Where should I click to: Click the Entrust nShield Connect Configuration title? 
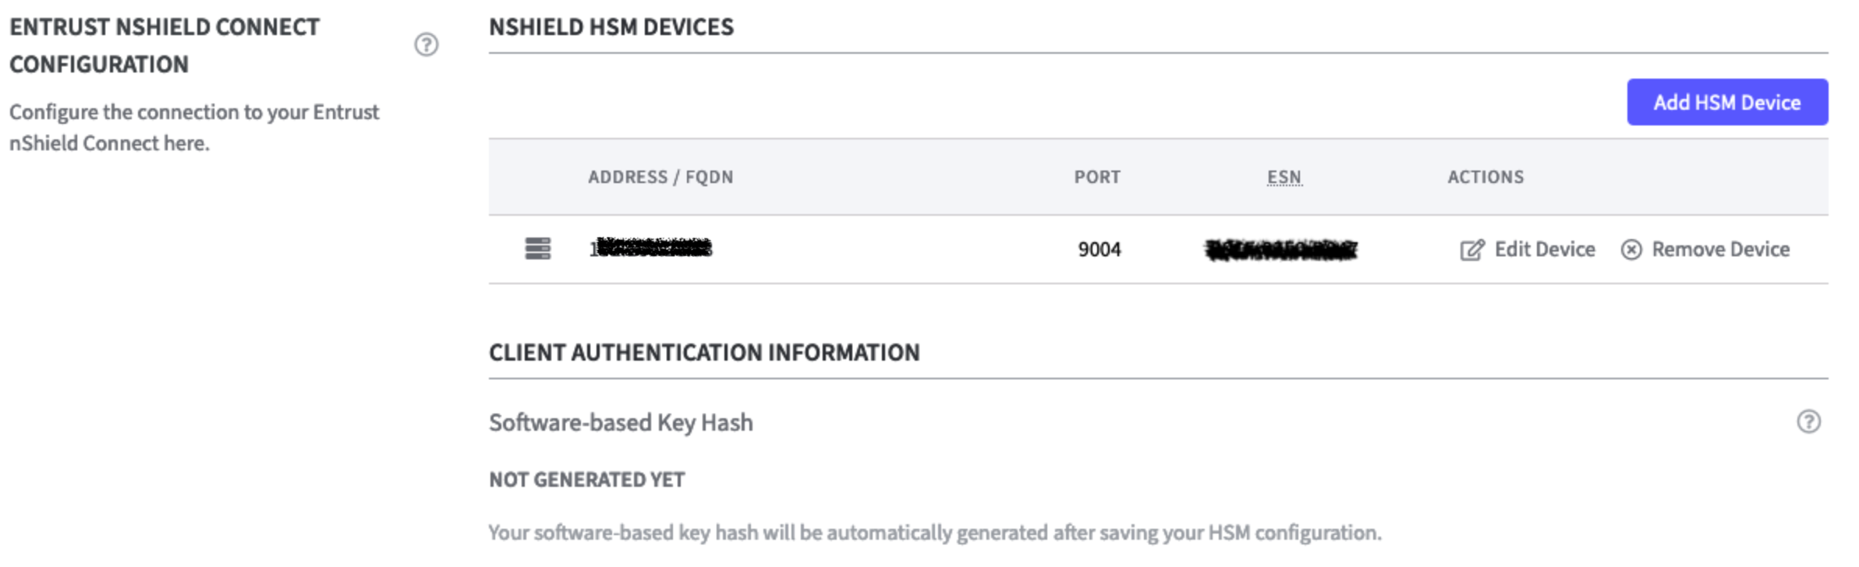[165, 45]
